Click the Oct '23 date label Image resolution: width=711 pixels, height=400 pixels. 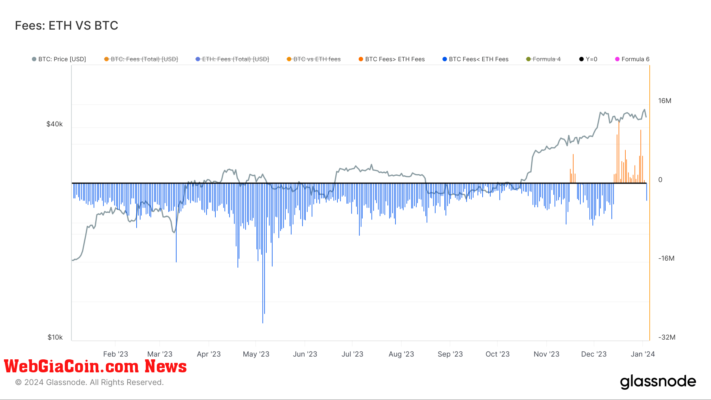click(497, 354)
